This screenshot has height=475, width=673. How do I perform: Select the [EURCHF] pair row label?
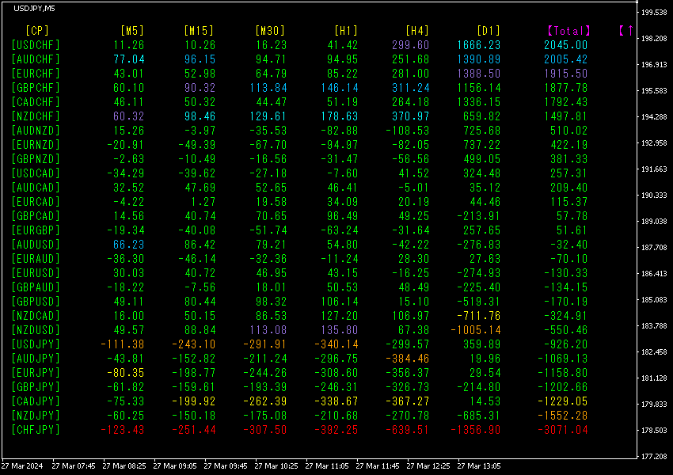36,74
